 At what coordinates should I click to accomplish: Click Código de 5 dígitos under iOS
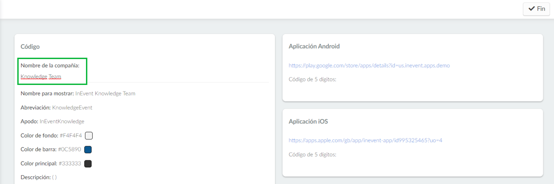[x=312, y=154]
